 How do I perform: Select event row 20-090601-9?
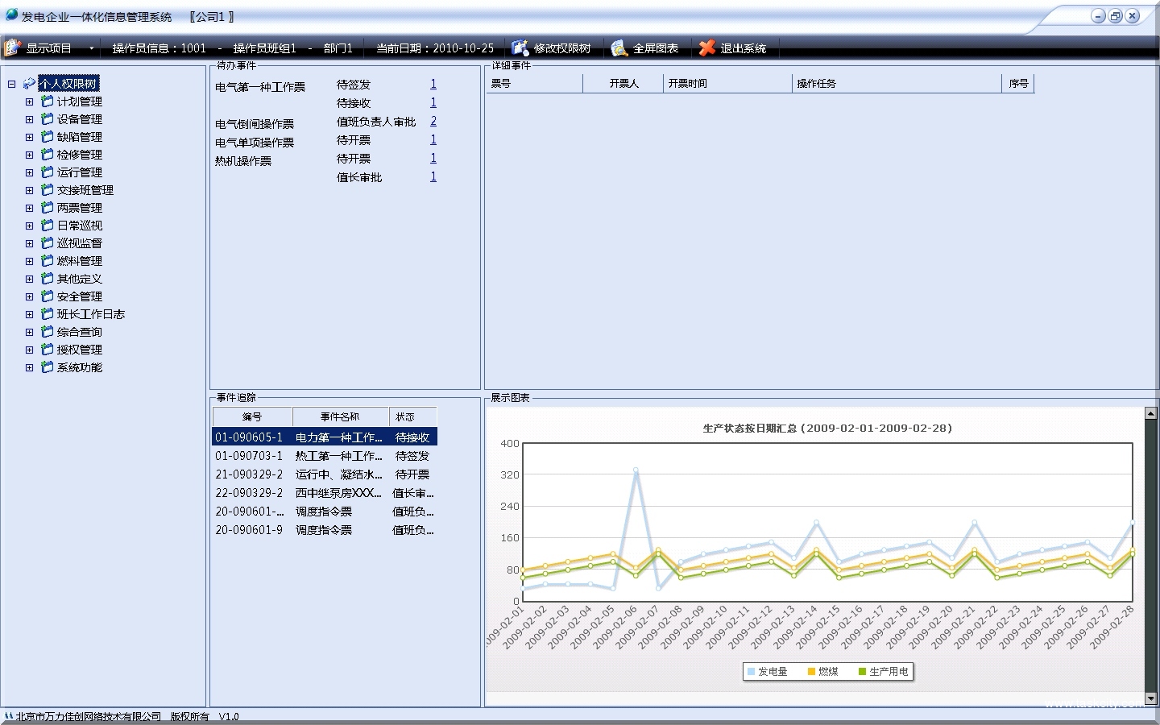click(x=325, y=529)
